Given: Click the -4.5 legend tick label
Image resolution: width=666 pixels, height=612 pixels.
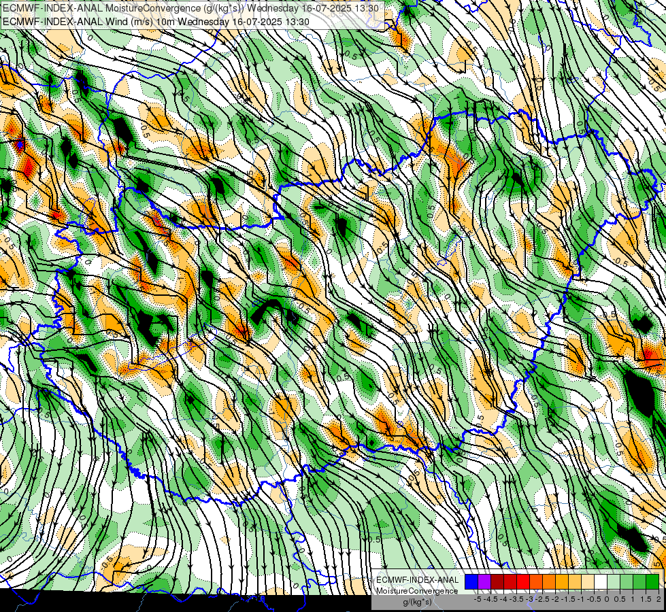Looking at the screenshot, I should point(490,599).
